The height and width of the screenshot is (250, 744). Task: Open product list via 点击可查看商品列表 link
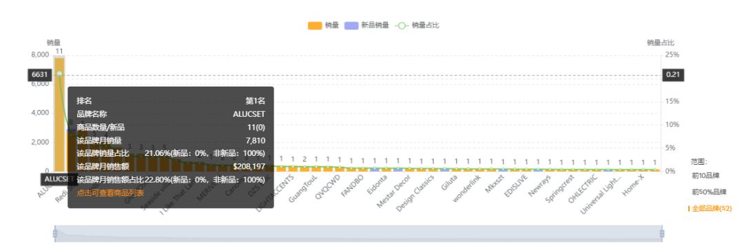tap(110, 193)
